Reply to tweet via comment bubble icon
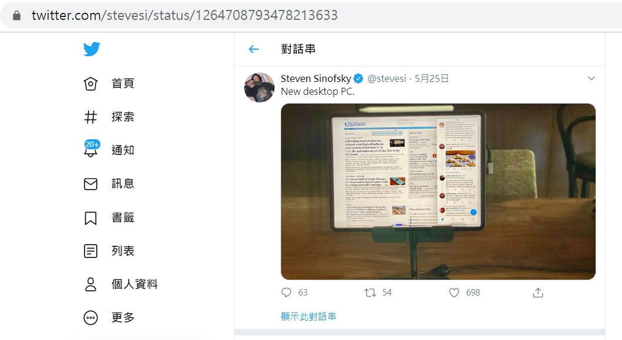Screen dimensions: 622x340 286,293
